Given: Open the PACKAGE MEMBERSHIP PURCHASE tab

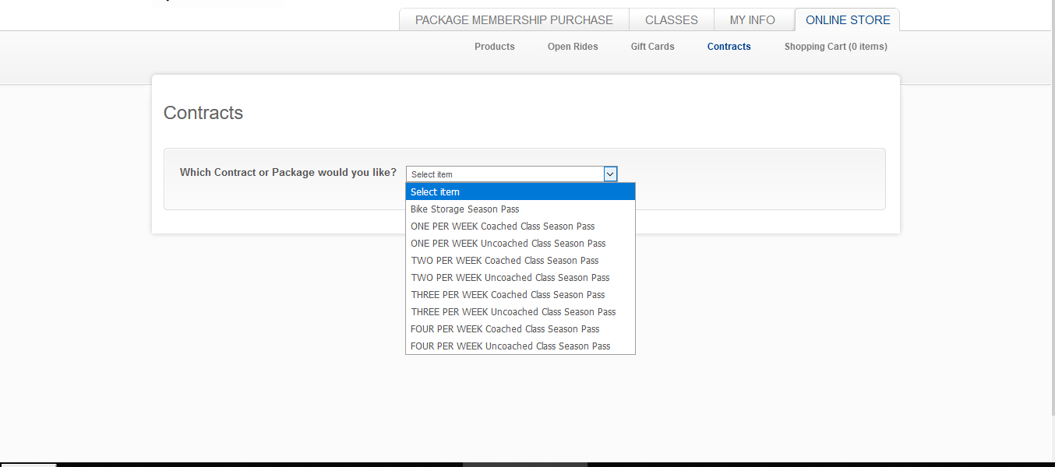Looking at the screenshot, I should [x=513, y=20].
